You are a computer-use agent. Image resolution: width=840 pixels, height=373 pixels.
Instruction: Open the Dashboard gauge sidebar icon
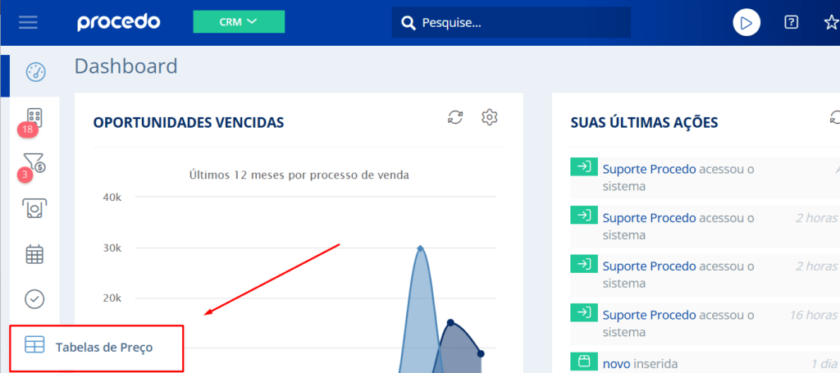tap(36, 71)
